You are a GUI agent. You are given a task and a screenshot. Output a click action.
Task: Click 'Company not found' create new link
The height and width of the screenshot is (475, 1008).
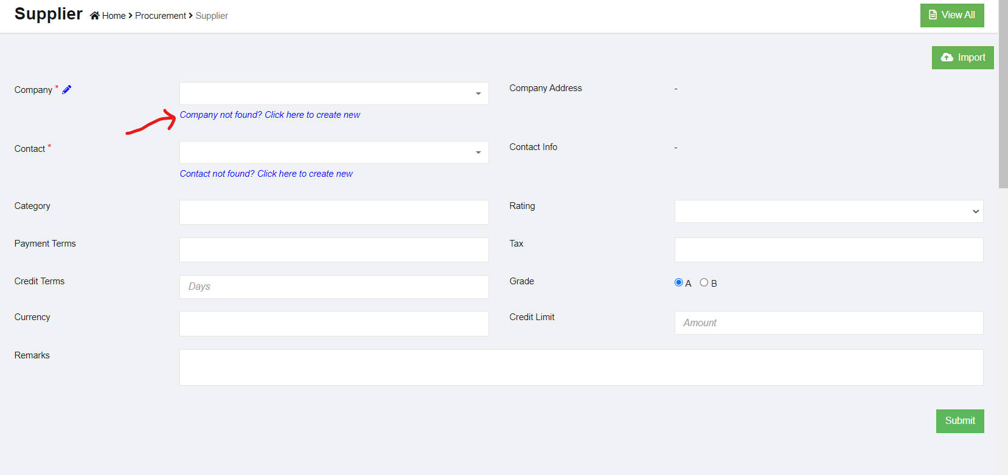[269, 115]
